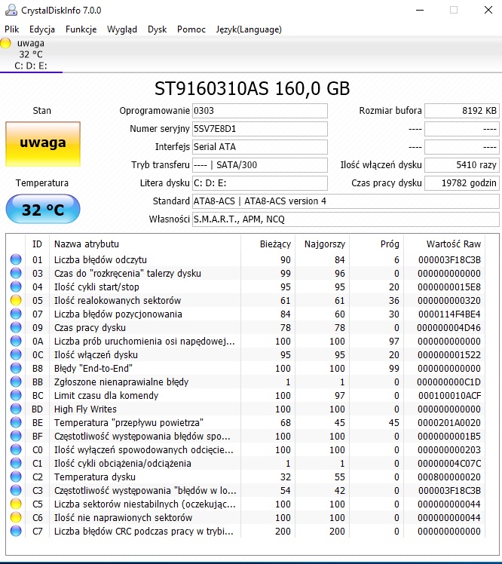Click status icon for BB nienaprawialne błędy
Viewport: 502px width, 564px height.
click(x=16, y=382)
